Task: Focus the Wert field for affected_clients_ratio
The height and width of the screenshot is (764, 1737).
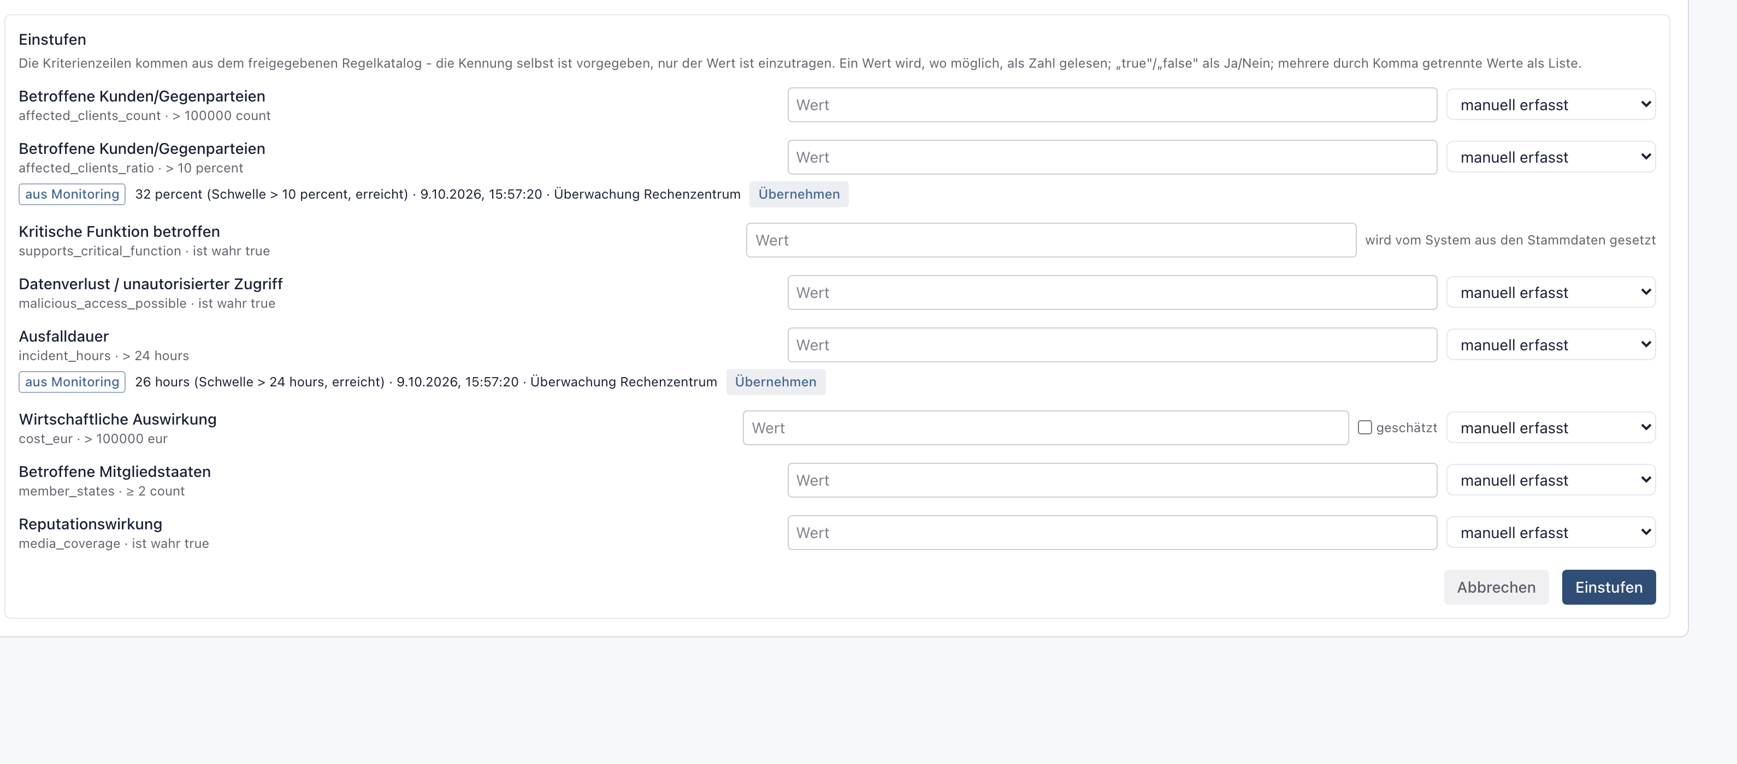Action: tap(1113, 157)
